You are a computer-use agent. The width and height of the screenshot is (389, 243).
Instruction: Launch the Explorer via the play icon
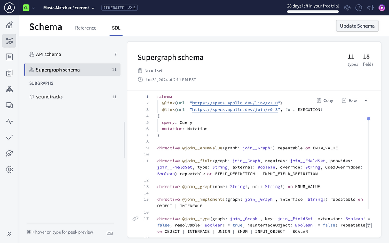(9, 57)
